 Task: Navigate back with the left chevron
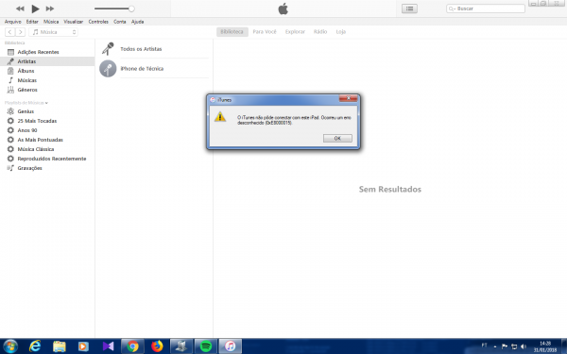coord(10,32)
